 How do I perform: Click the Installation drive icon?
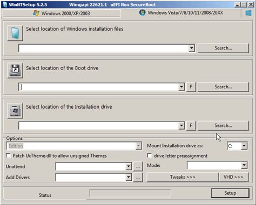(15, 111)
